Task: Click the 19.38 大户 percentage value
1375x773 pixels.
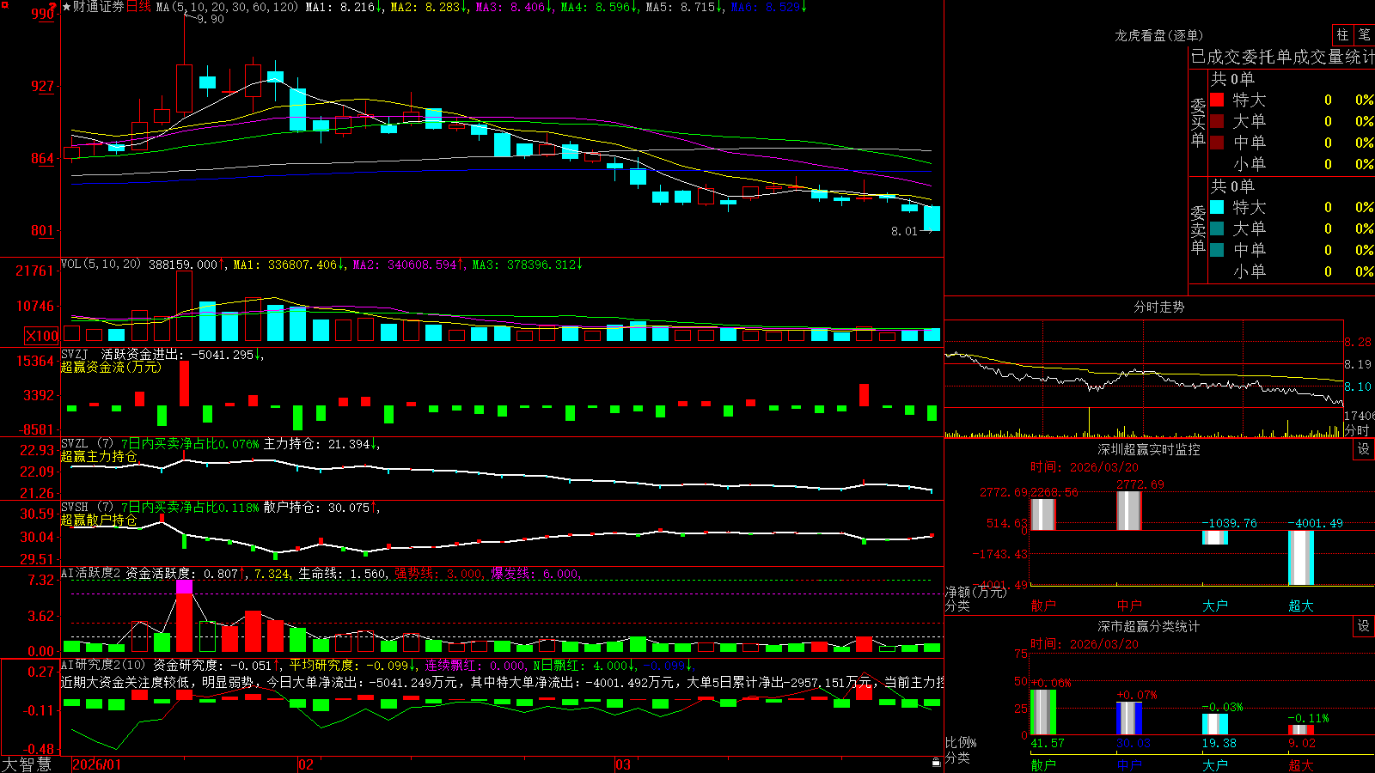Action: coord(1219,743)
